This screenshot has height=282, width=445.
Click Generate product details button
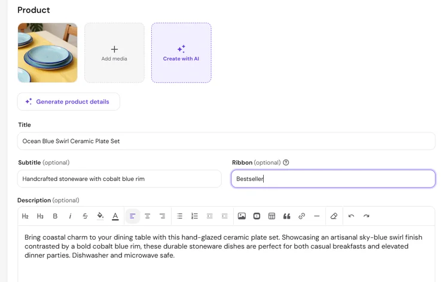pyautogui.click(x=68, y=102)
